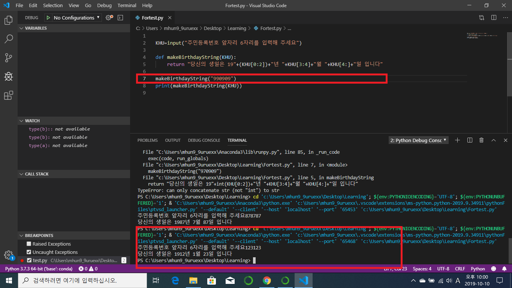Viewport: 512px width, 288px height.
Task: Click errors and warnings count in status bar
Action: click(88, 269)
